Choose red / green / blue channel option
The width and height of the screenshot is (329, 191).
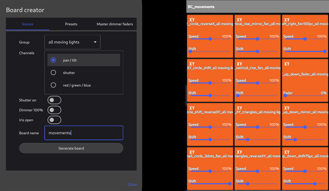pos(54,85)
